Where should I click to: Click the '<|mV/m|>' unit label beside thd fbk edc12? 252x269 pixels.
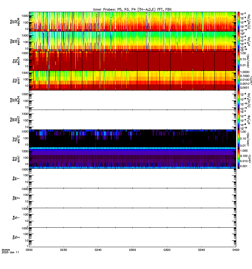click(249, 139)
